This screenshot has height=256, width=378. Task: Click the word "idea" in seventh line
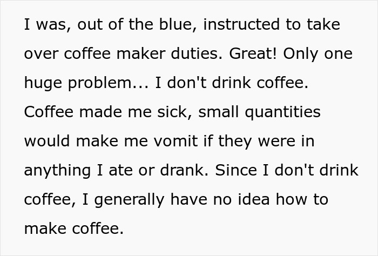pos(253,199)
